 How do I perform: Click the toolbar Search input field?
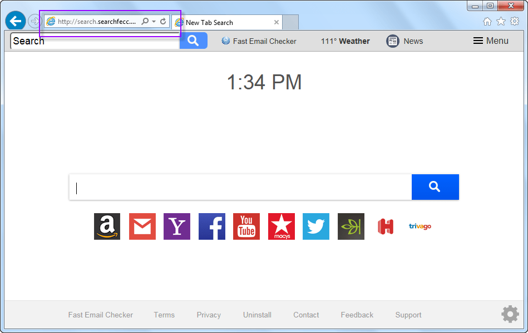95,41
